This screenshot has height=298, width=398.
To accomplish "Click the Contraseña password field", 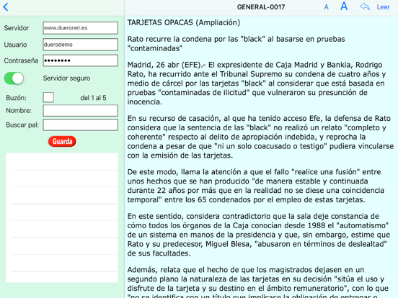I will 81,60.
